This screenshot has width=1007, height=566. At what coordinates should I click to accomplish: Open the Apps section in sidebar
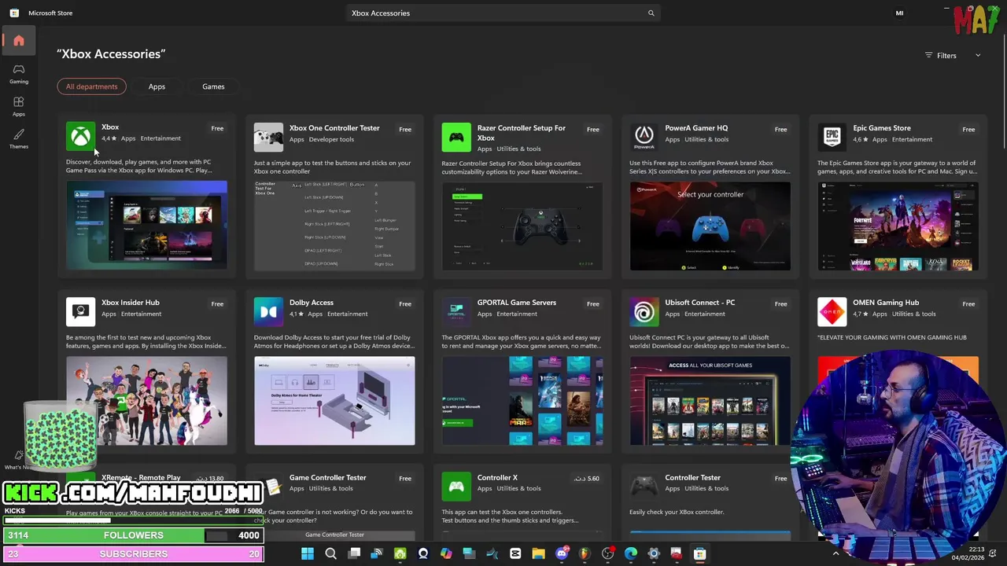point(18,107)
